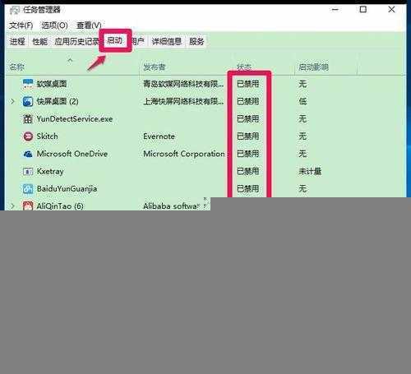Sort by the 名称 column header
Viewport: 411px width, 374px height.
click(x=17, y=67)
